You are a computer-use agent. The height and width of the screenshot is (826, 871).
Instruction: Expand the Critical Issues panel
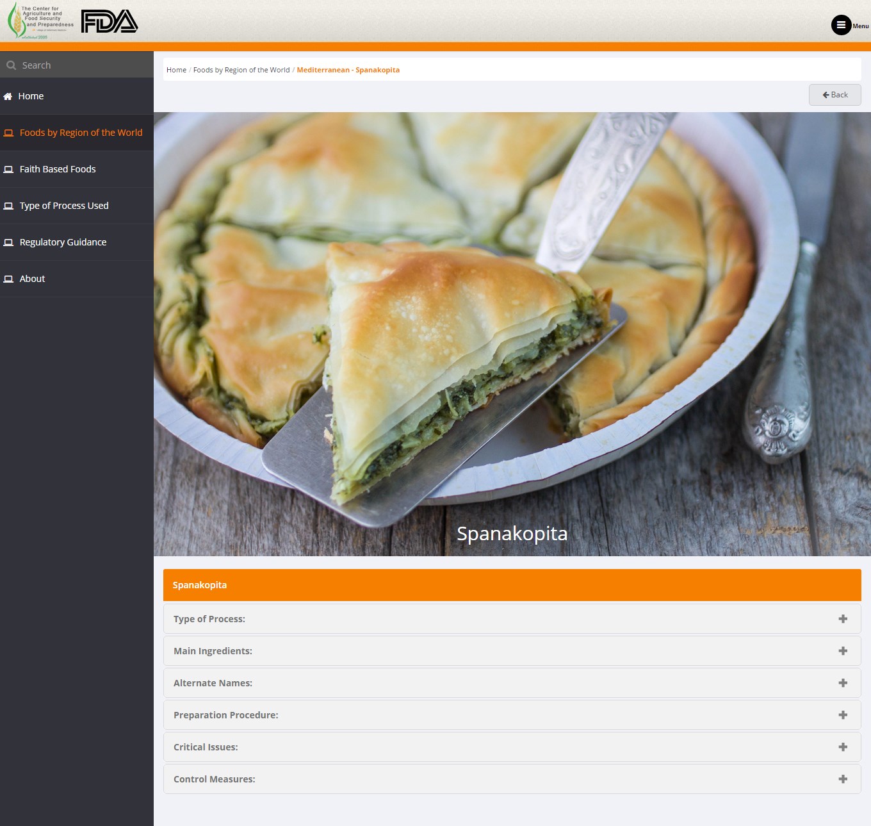(x=512, y=747)
